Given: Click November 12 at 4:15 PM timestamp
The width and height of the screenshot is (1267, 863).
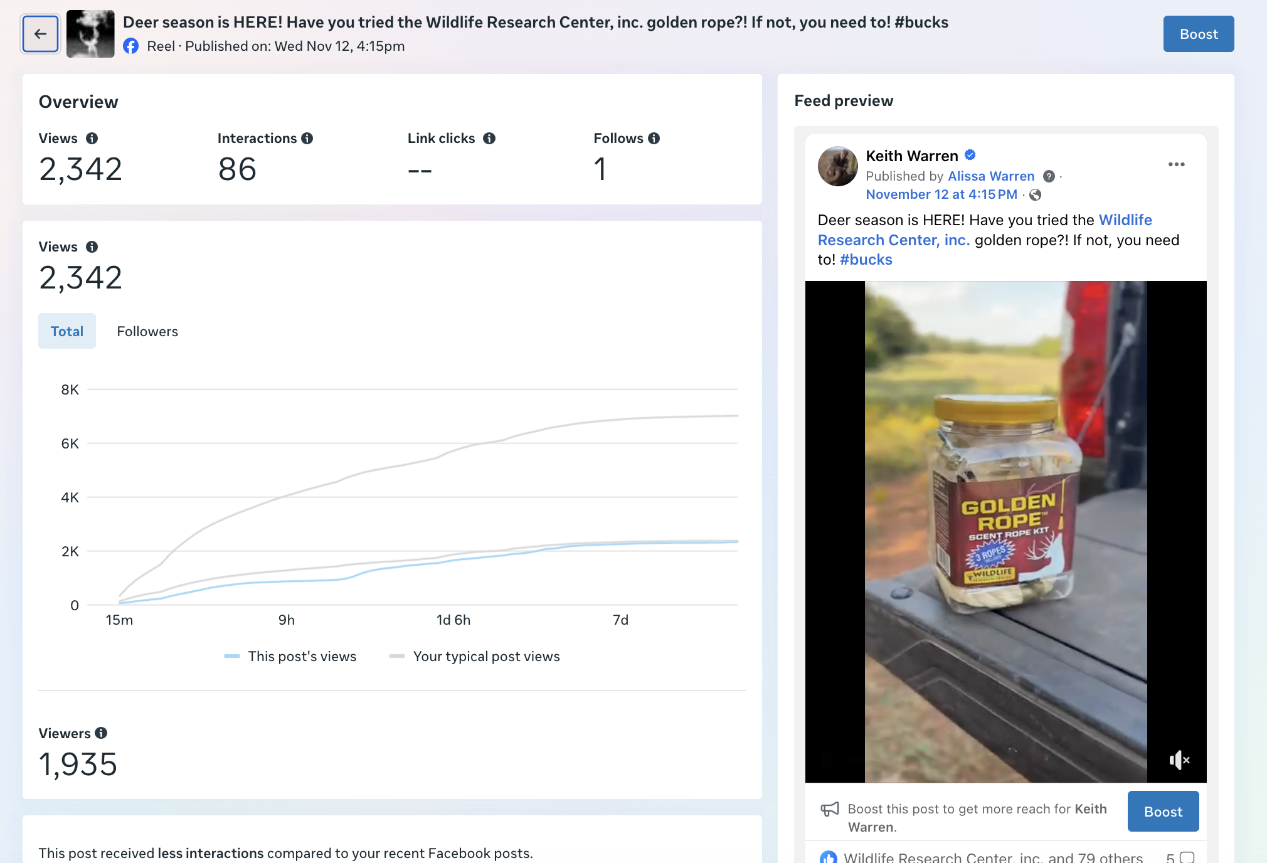Looking at the screenshot, I should (941, 194).
